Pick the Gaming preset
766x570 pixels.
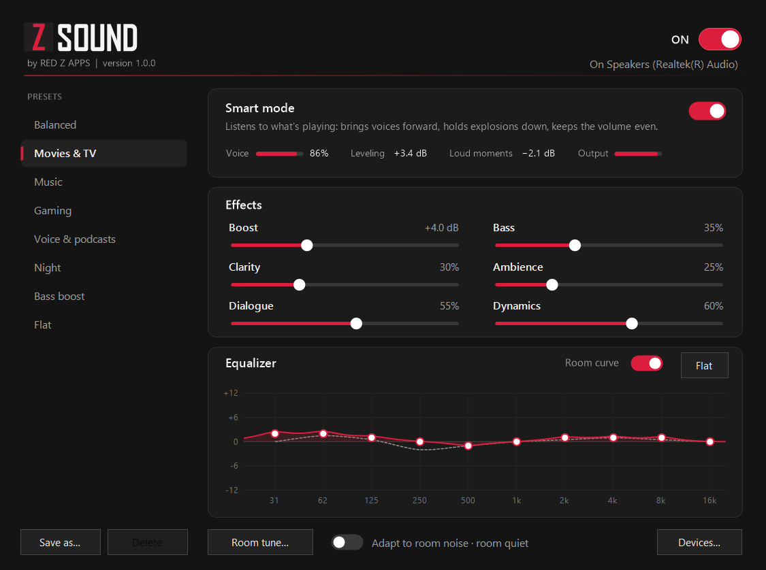tap(103, 210)
